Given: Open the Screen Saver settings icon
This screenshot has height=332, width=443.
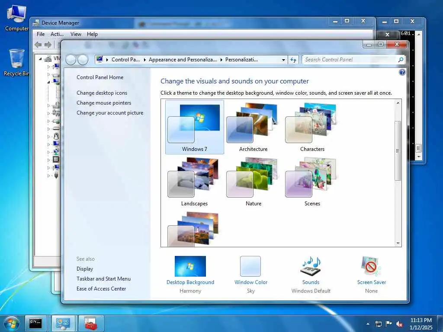Looking at the screenshot, I should point(371,266).
